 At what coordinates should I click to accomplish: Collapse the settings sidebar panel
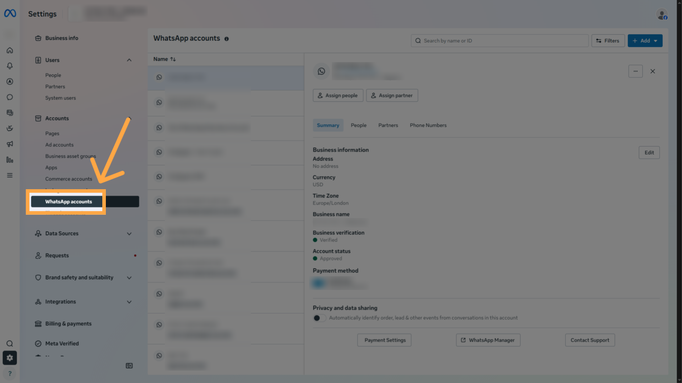[x=129, y=366]
